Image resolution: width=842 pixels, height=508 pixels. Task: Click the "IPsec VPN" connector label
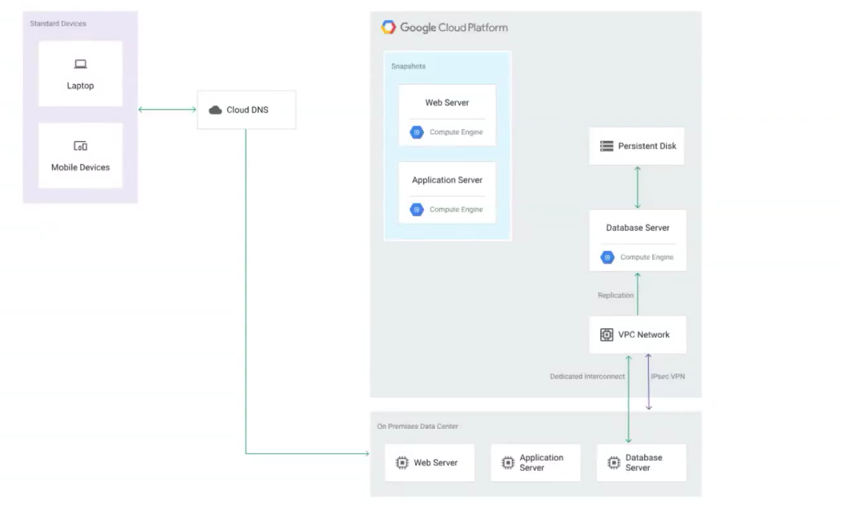click(668, 376)
